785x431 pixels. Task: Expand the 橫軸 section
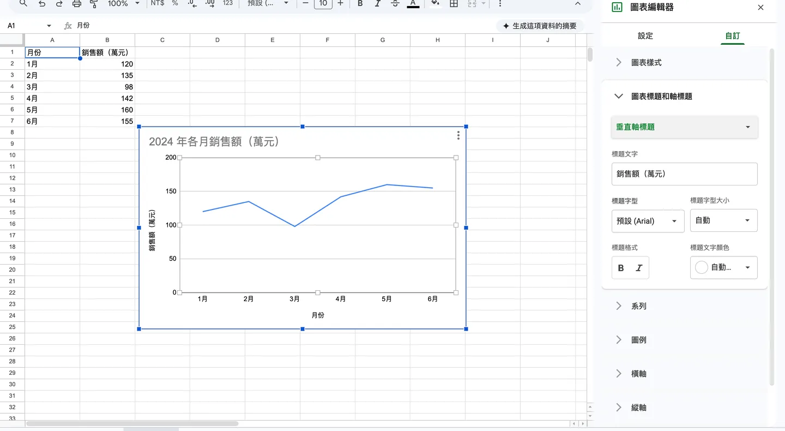(685, 374)
